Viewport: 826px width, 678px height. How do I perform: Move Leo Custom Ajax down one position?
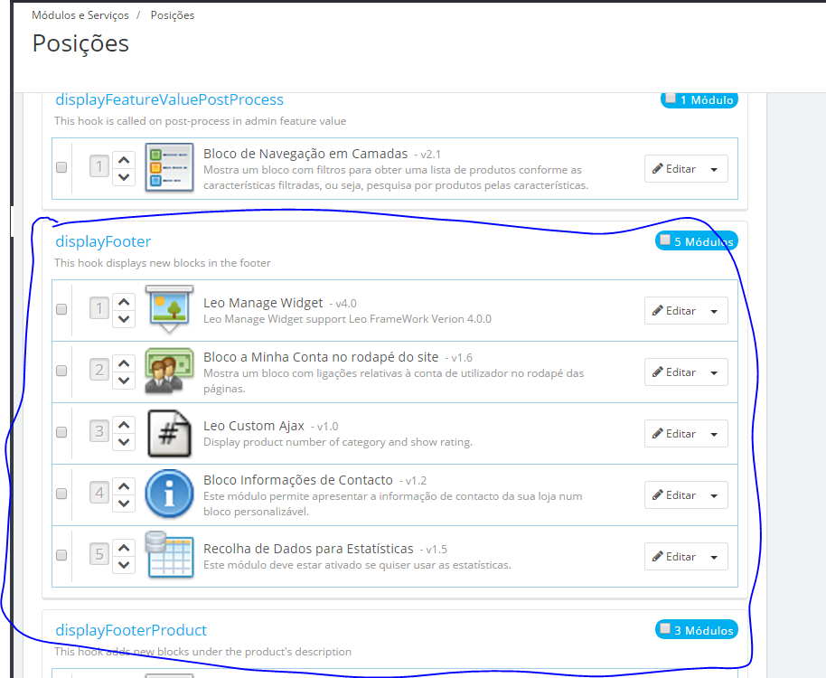pos(124,442)
